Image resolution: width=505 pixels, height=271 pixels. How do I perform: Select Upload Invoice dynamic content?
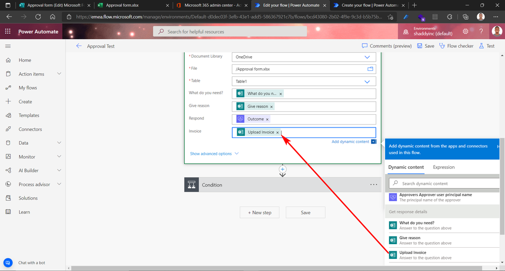coord(442,255)
